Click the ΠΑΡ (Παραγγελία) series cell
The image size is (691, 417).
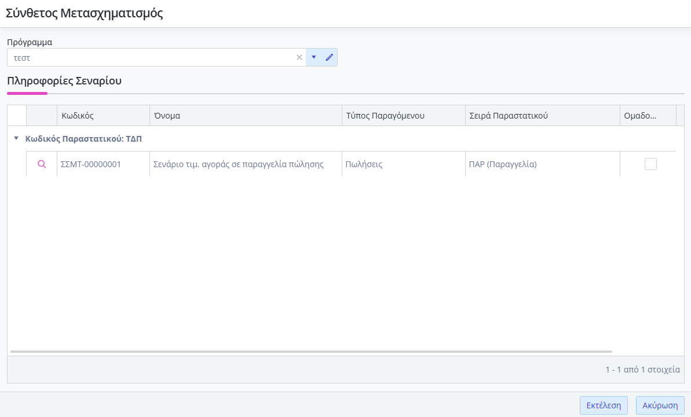point(503,164)
